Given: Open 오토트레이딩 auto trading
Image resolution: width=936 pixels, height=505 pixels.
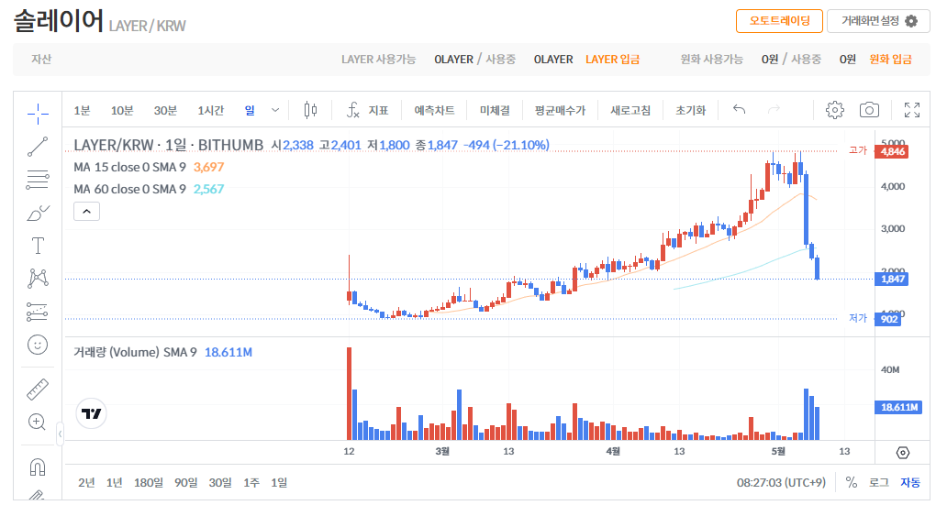Looking at the screenshot, I should tap(780, 21).
